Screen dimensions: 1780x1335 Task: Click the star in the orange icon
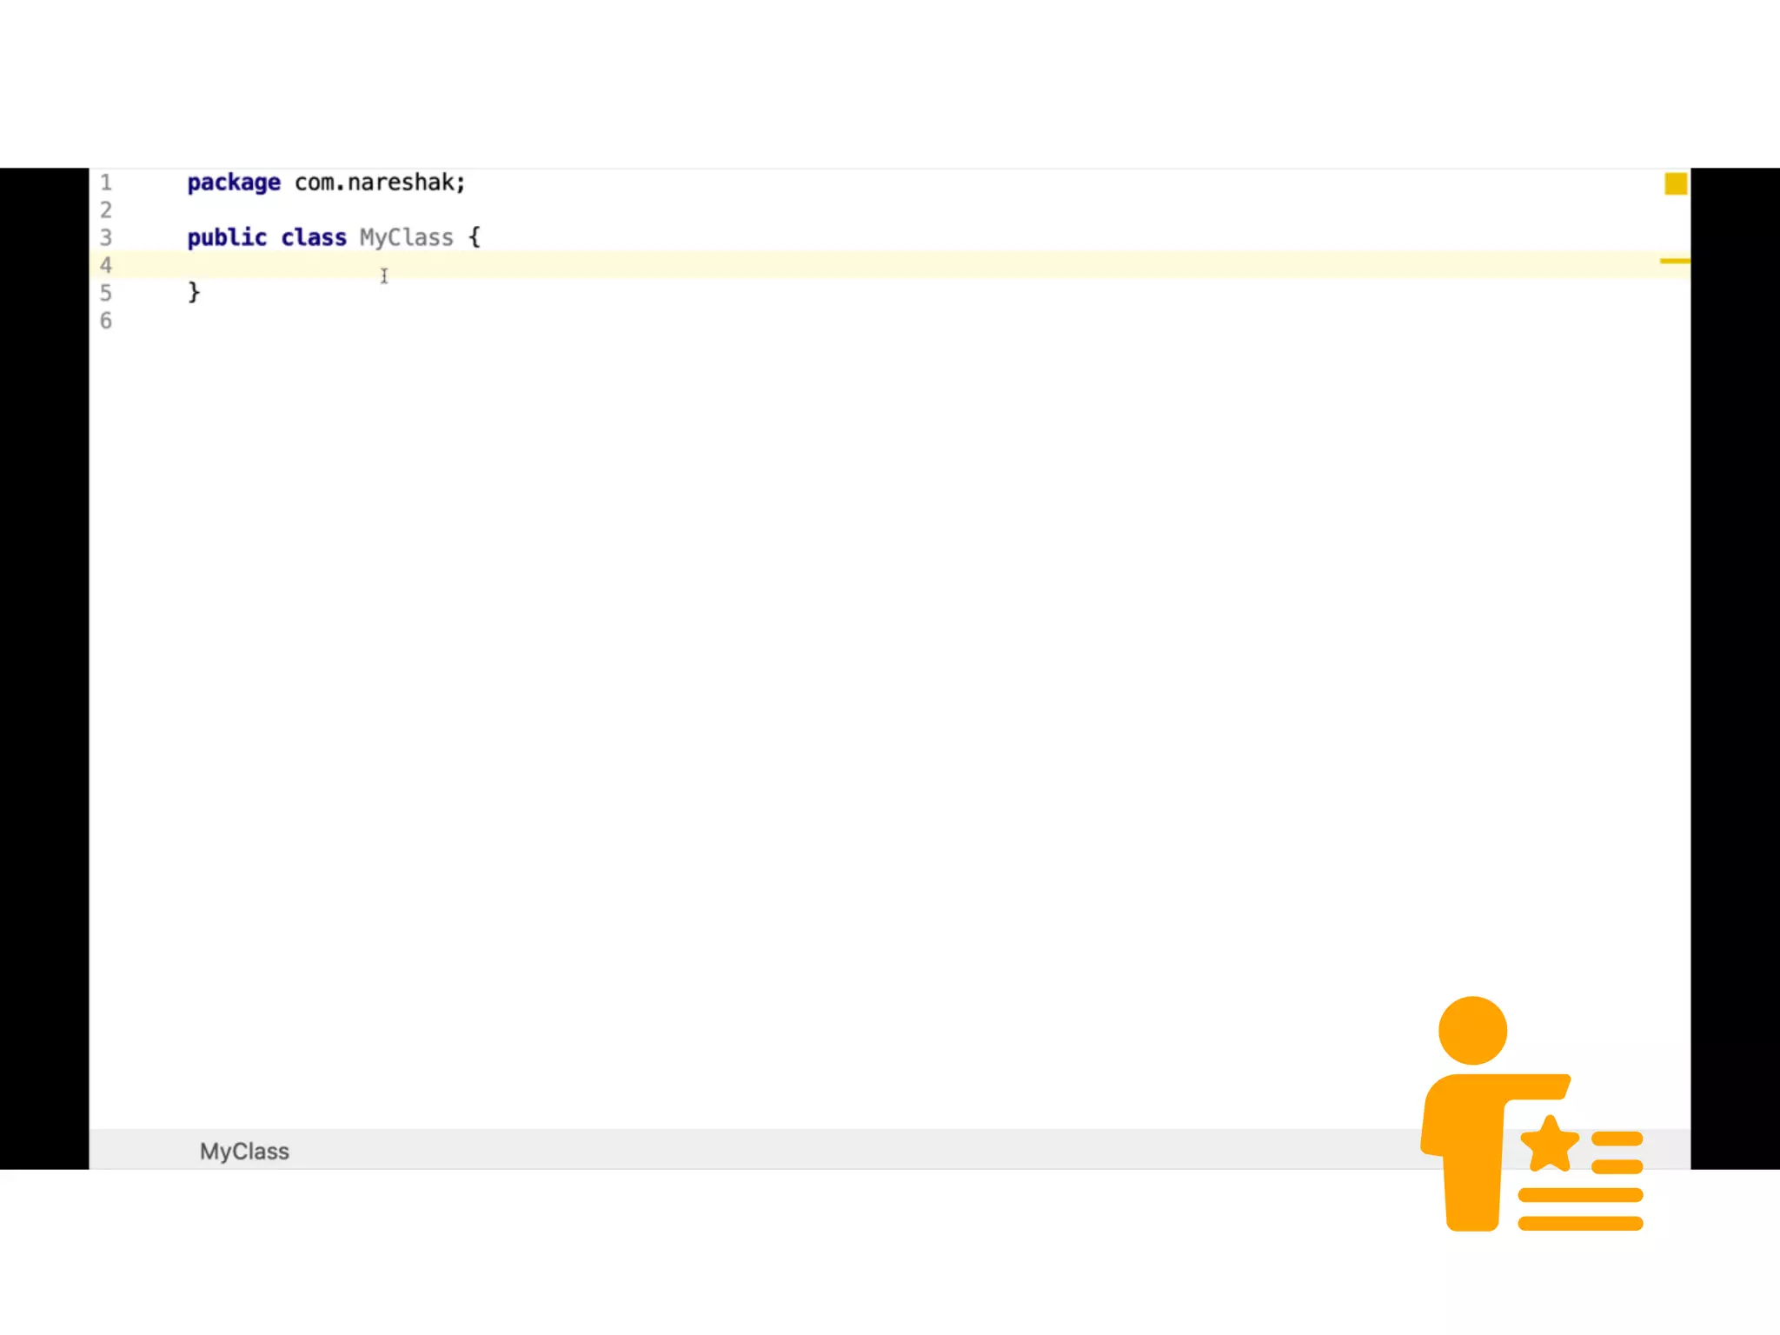(x=1550, y=1145)
